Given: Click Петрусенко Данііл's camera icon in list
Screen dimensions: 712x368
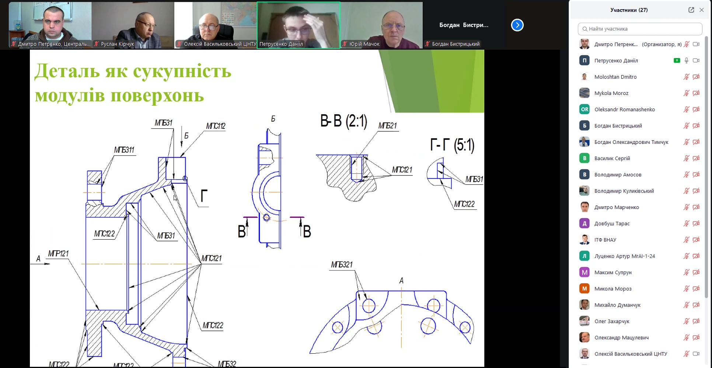Looking at the screenshot, I should pyautogui.click(x=696, y=60).
